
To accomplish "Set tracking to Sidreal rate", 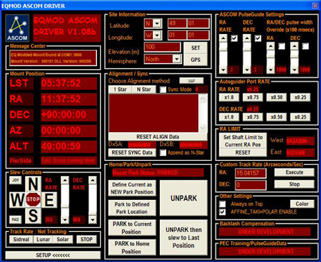I will click(x=21, y=239).
